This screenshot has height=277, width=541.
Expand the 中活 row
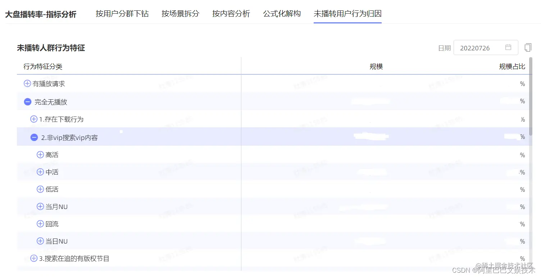click(x=40, y=172)
